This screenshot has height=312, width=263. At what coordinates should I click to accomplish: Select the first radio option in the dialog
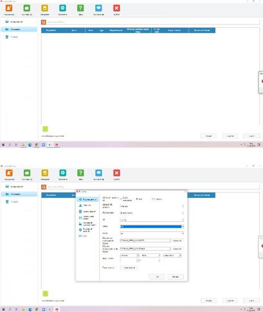(121, 199)
